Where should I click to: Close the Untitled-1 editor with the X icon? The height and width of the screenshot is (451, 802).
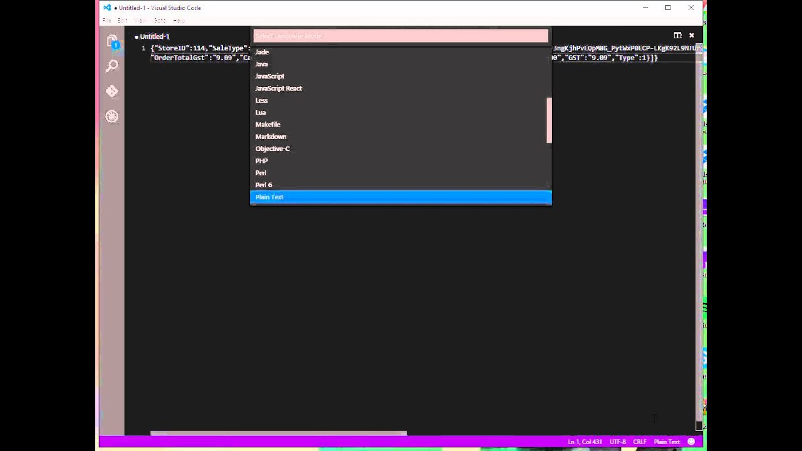coord(692,36)
